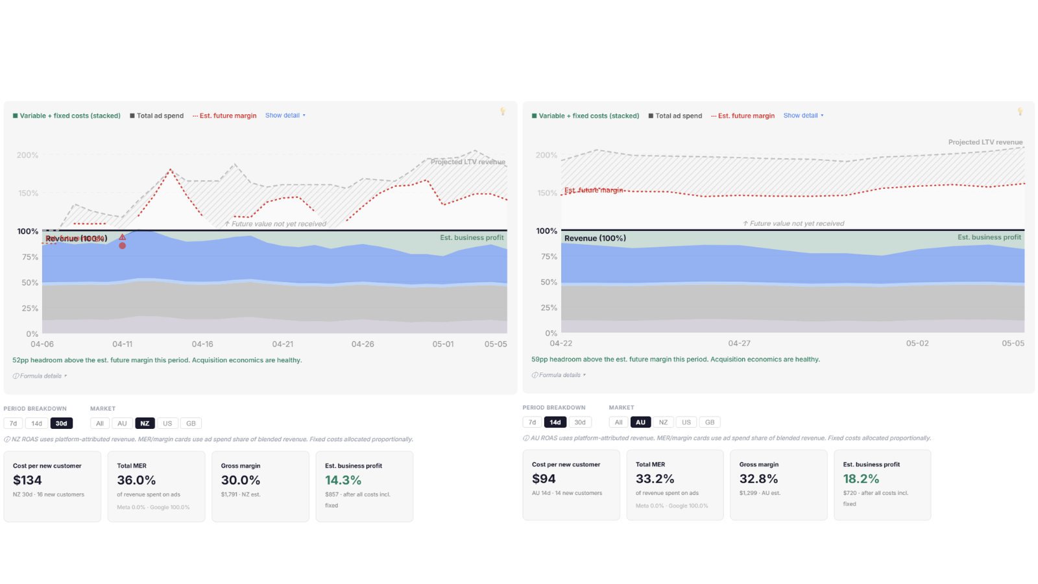Click the info icon beside left Formula details
This screenshot has width=1038, height=584.
[x=16, y=376]
